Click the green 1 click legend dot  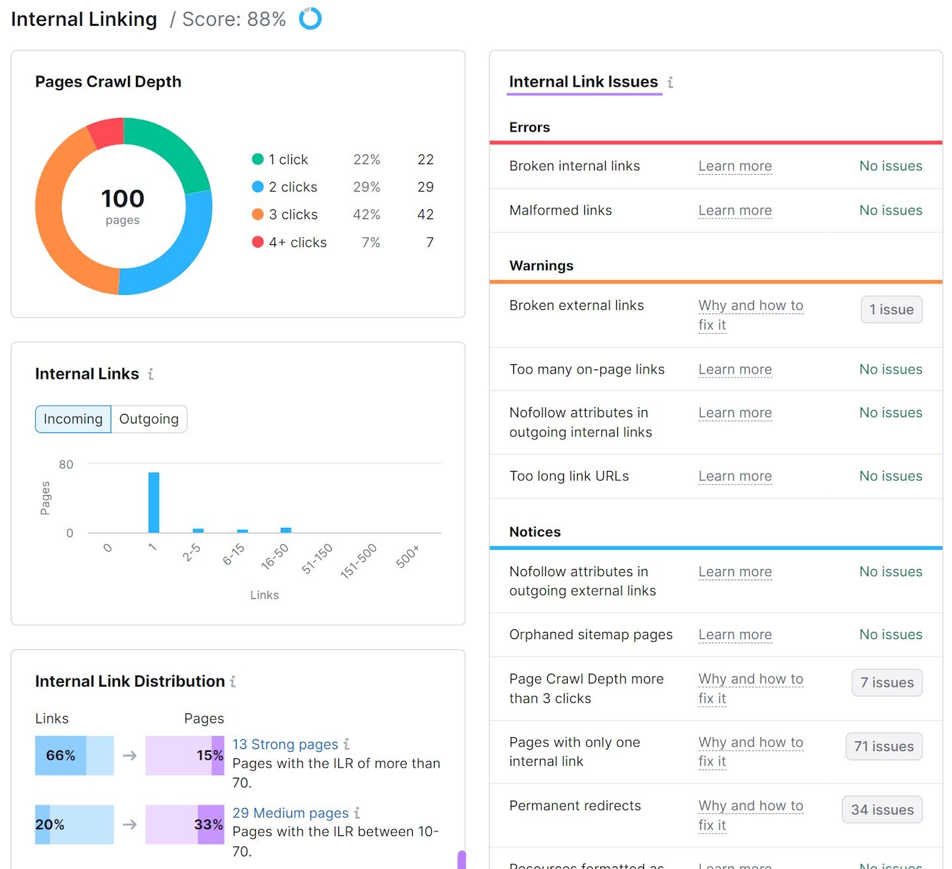[x=258, y=159]
